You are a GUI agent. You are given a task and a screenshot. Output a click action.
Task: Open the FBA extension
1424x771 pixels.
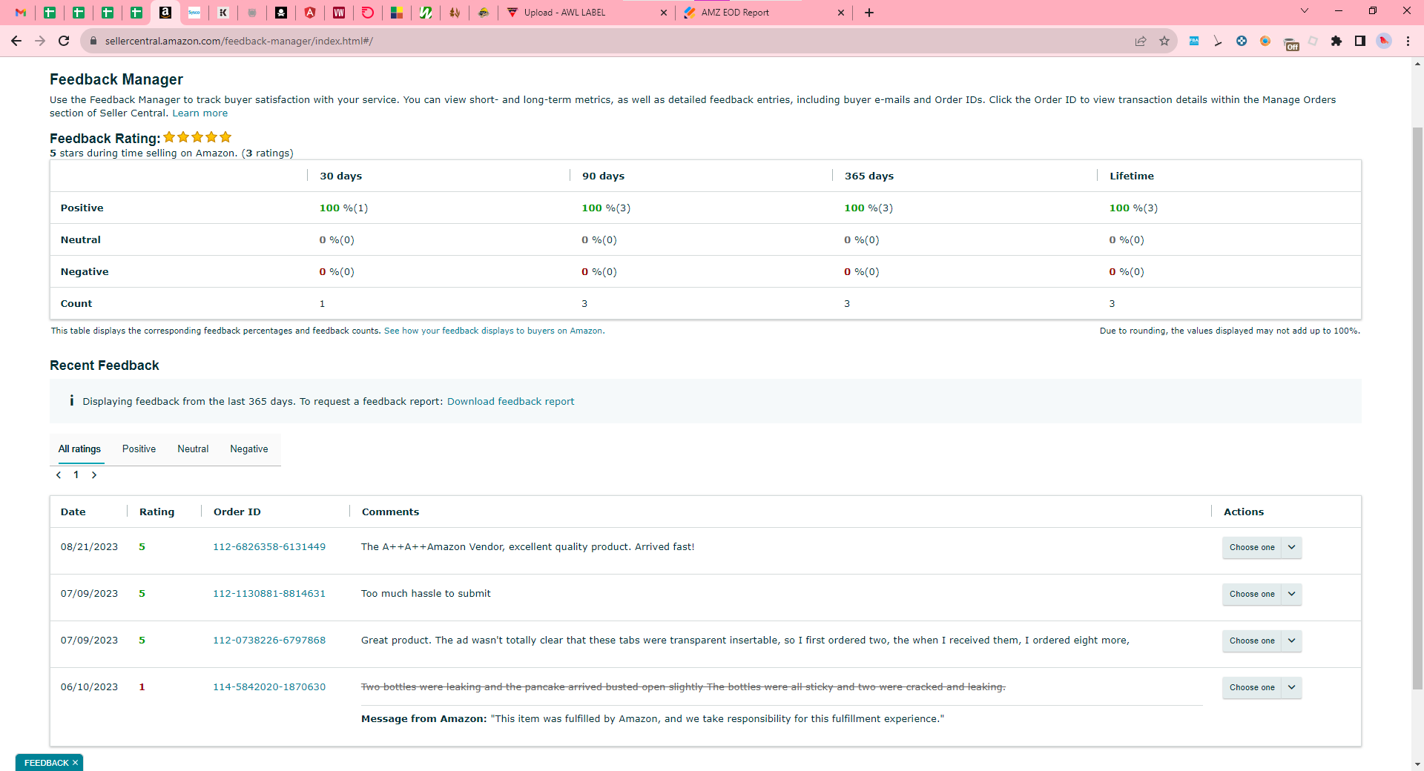1194,41
